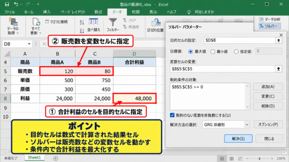Launch the ソルバー add-in
289x162 pixels.
[x=270, y=26]
